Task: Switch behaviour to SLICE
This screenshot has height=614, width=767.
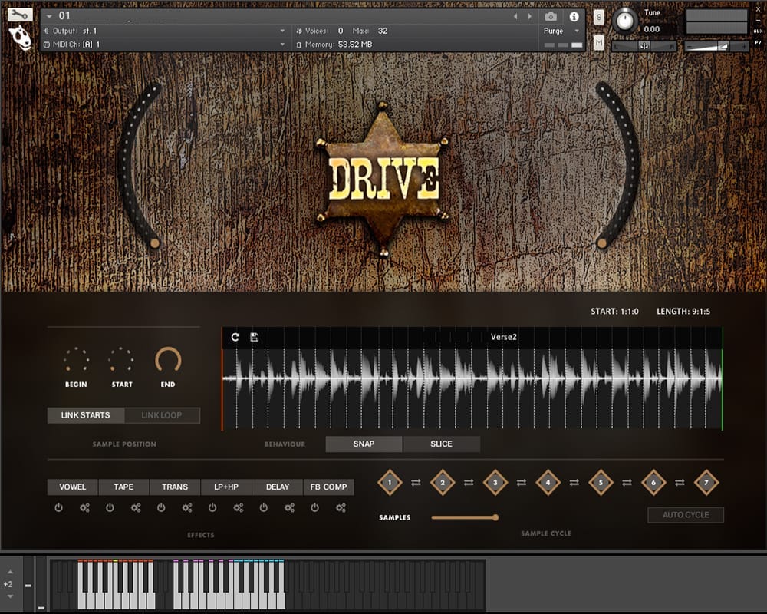Action: (441, 444)
